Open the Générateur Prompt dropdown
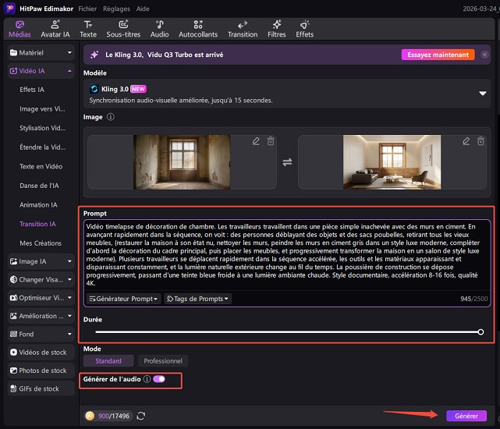 [123, 299]
